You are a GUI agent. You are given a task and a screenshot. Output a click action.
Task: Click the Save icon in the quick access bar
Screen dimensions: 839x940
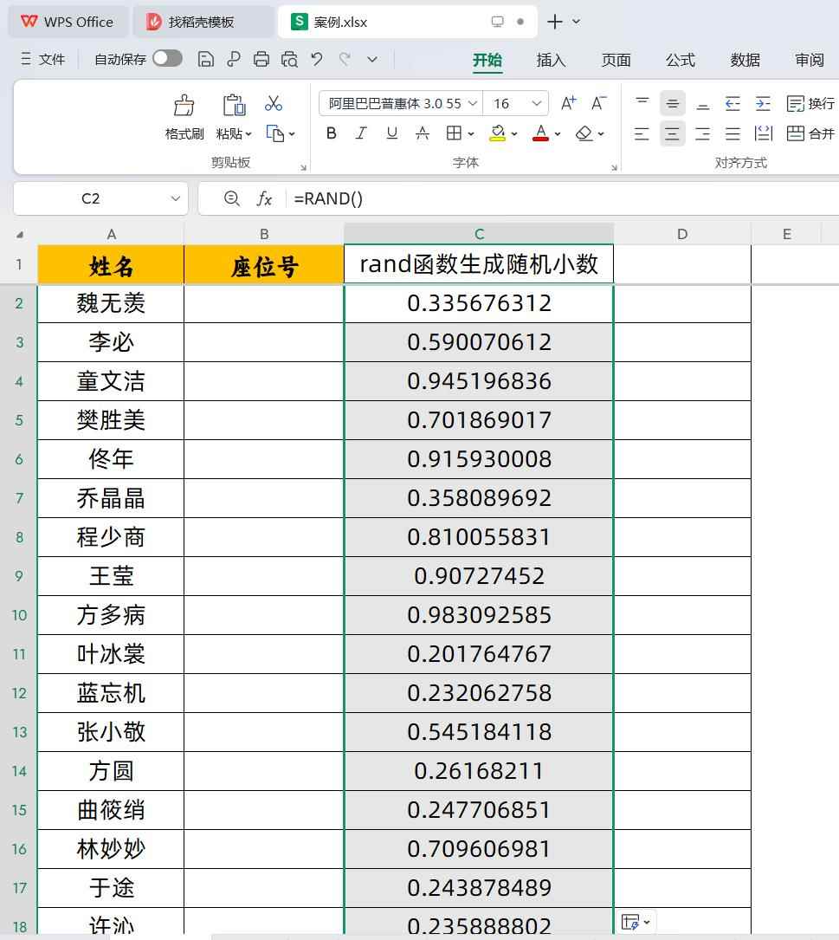205,60
